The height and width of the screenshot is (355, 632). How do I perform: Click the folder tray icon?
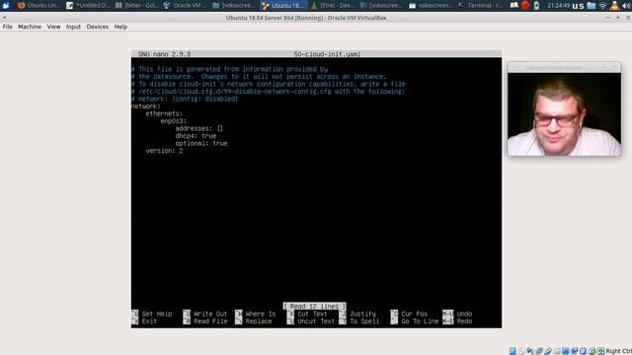[x=592, y=5]
